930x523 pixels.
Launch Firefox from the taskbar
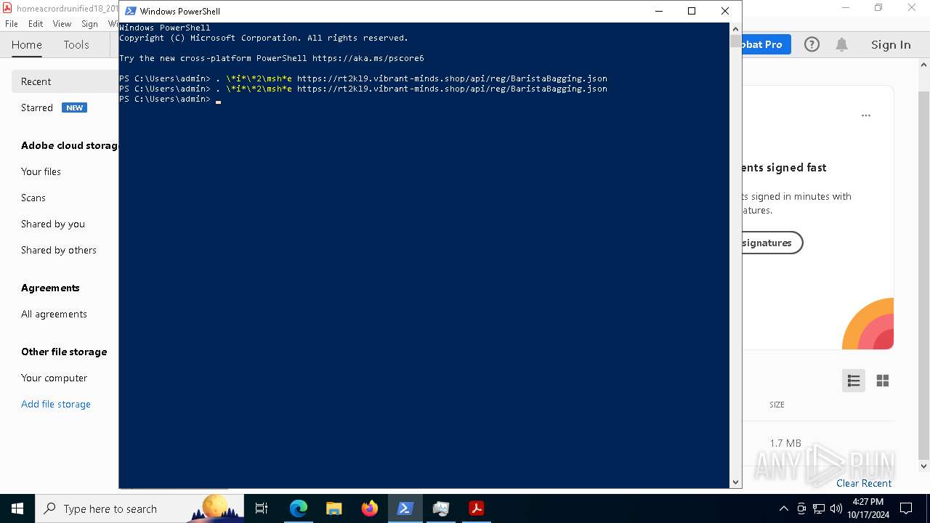(x=370, y=508)
